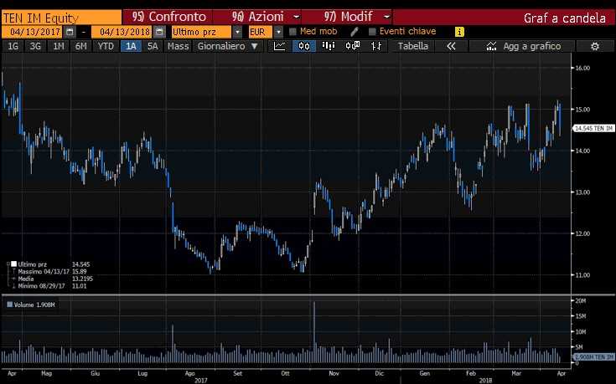Select the bar chart style icon
This screenshot has width=616, height=384.
(328, 46)
